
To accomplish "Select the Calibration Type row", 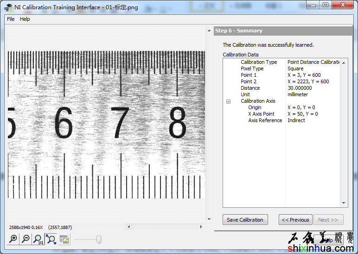I will point(259,62).
